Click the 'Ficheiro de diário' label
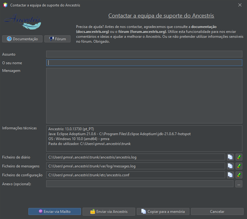The height and width of the screenshot is (219, 247). click(x=16, y=157)
